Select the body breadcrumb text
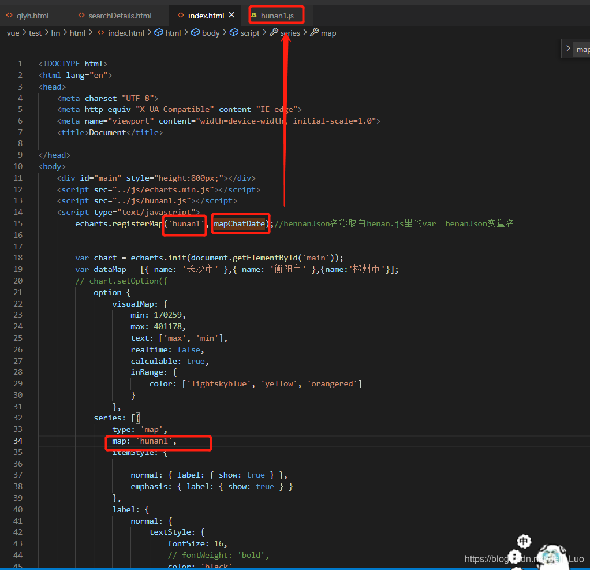590x570 pixels. [x=211, y=33]
